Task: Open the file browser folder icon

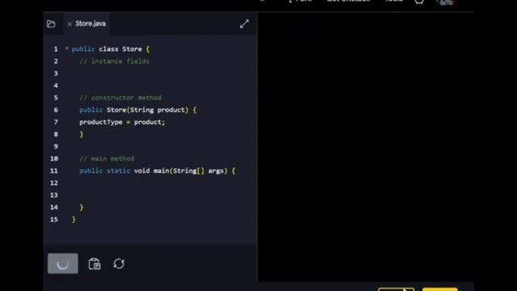Action: click(51, 23)
